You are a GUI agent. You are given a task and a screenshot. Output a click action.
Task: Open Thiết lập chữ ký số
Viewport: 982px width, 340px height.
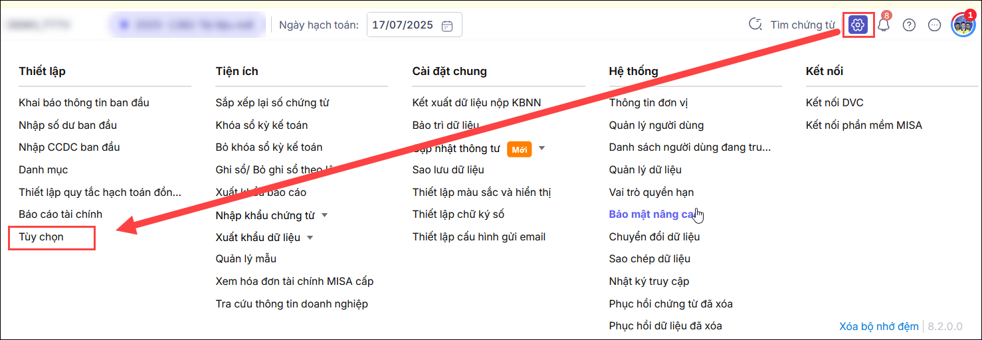pyautogui.click(x=458, y=214)
